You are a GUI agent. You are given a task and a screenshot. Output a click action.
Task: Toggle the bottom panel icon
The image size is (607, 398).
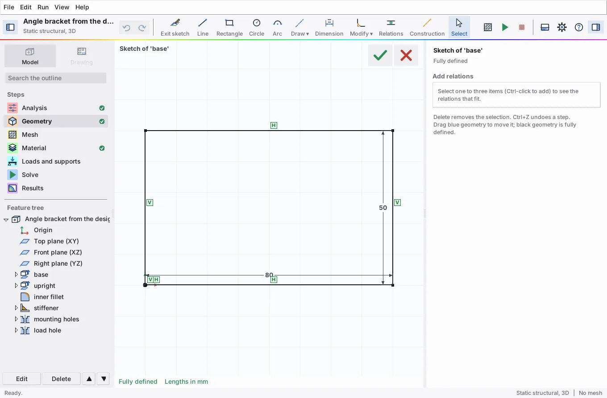pos(545,27)
